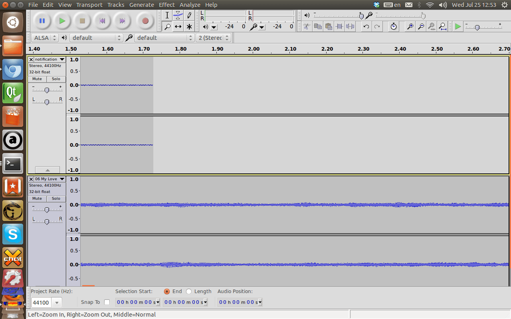511x319 pixels.
Task: Open the input meter microphone dropdown arrow
Action: [261, 27]
